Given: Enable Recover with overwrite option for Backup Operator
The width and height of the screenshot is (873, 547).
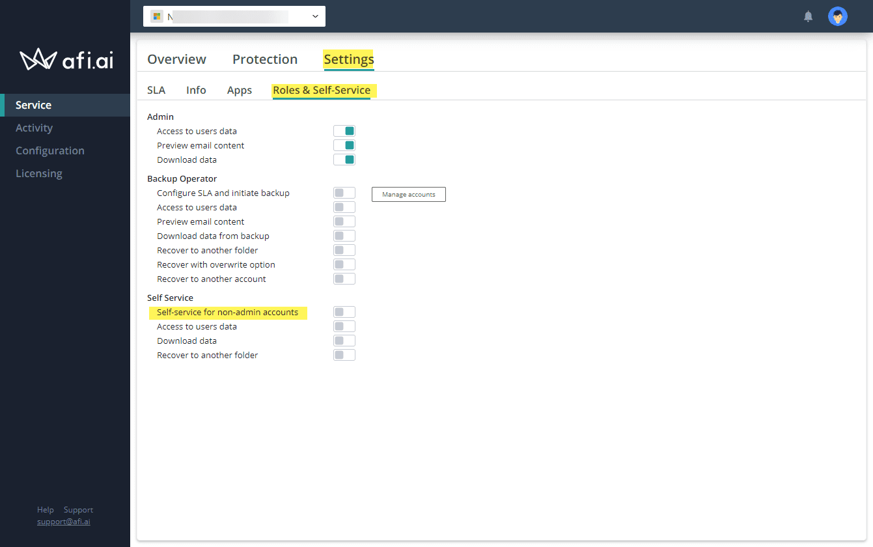Looking at the screenshot, I should 344,264.
